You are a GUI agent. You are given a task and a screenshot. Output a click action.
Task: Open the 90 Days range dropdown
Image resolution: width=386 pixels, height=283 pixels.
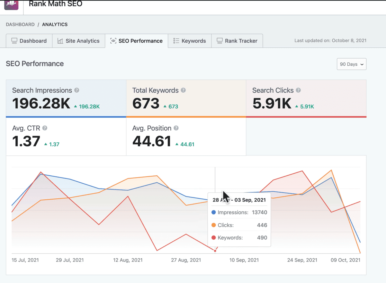[352, 64]
